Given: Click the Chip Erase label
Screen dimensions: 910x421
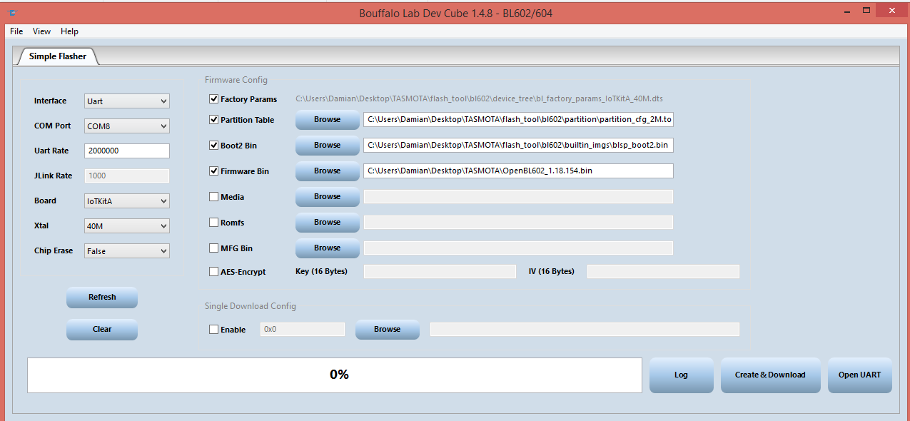Looking at the screenshot, I should [54, 251].
